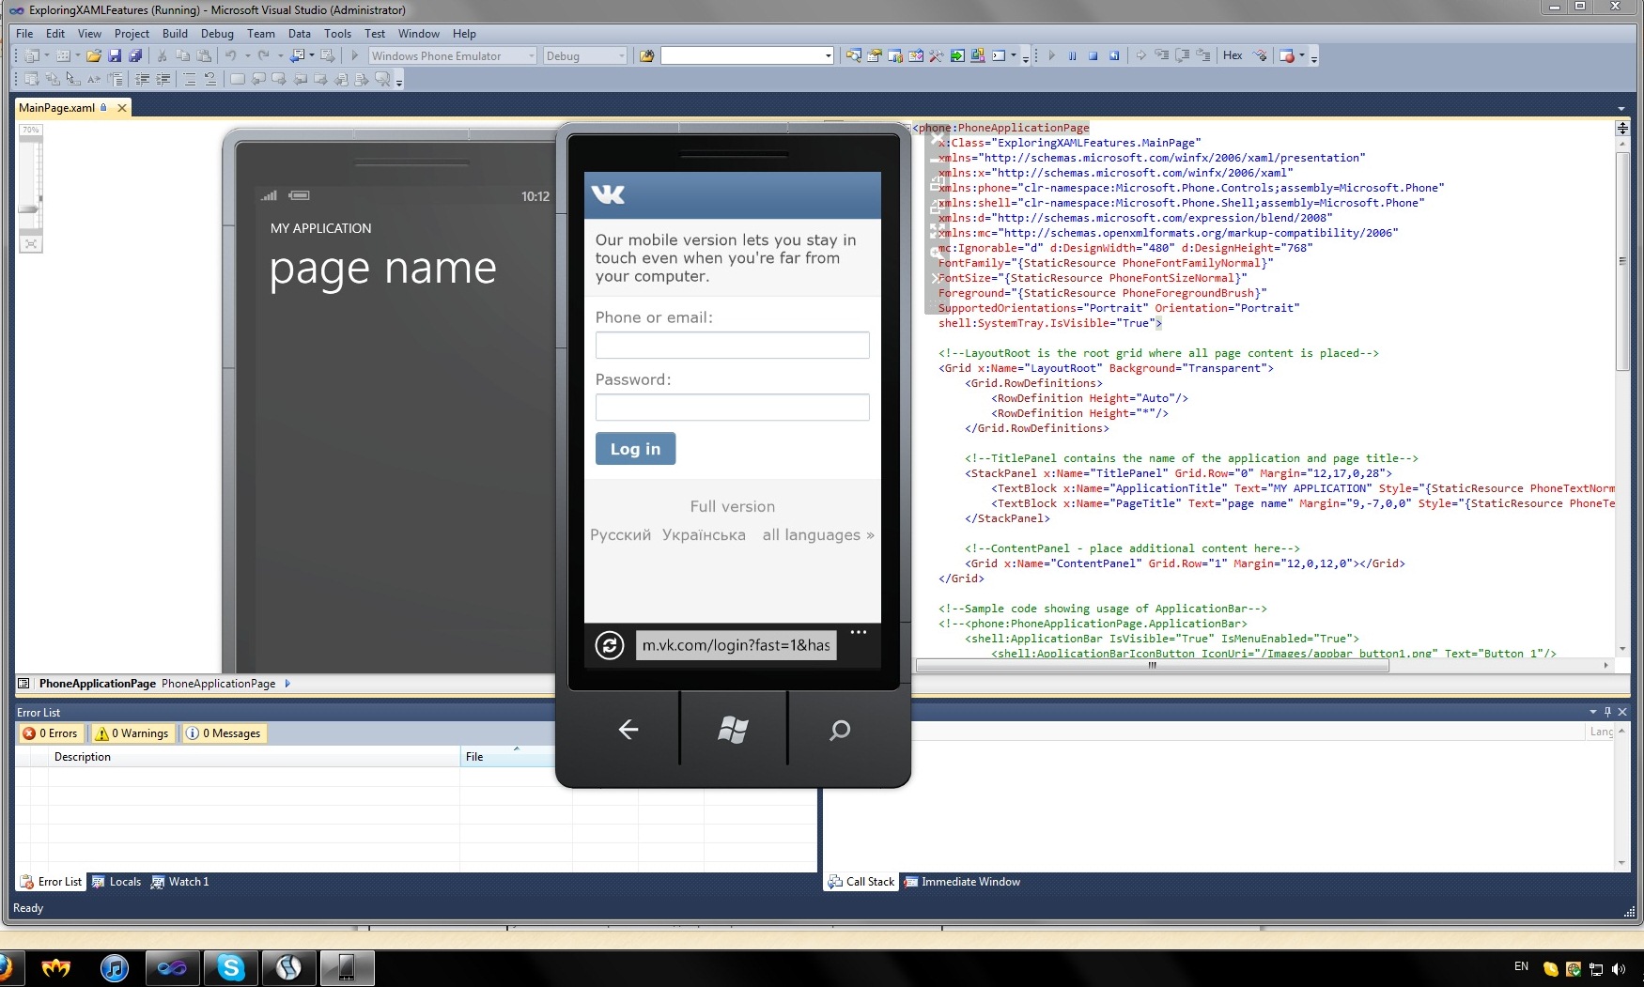Switch to Immediate Window tab

(x=962, y=882)
